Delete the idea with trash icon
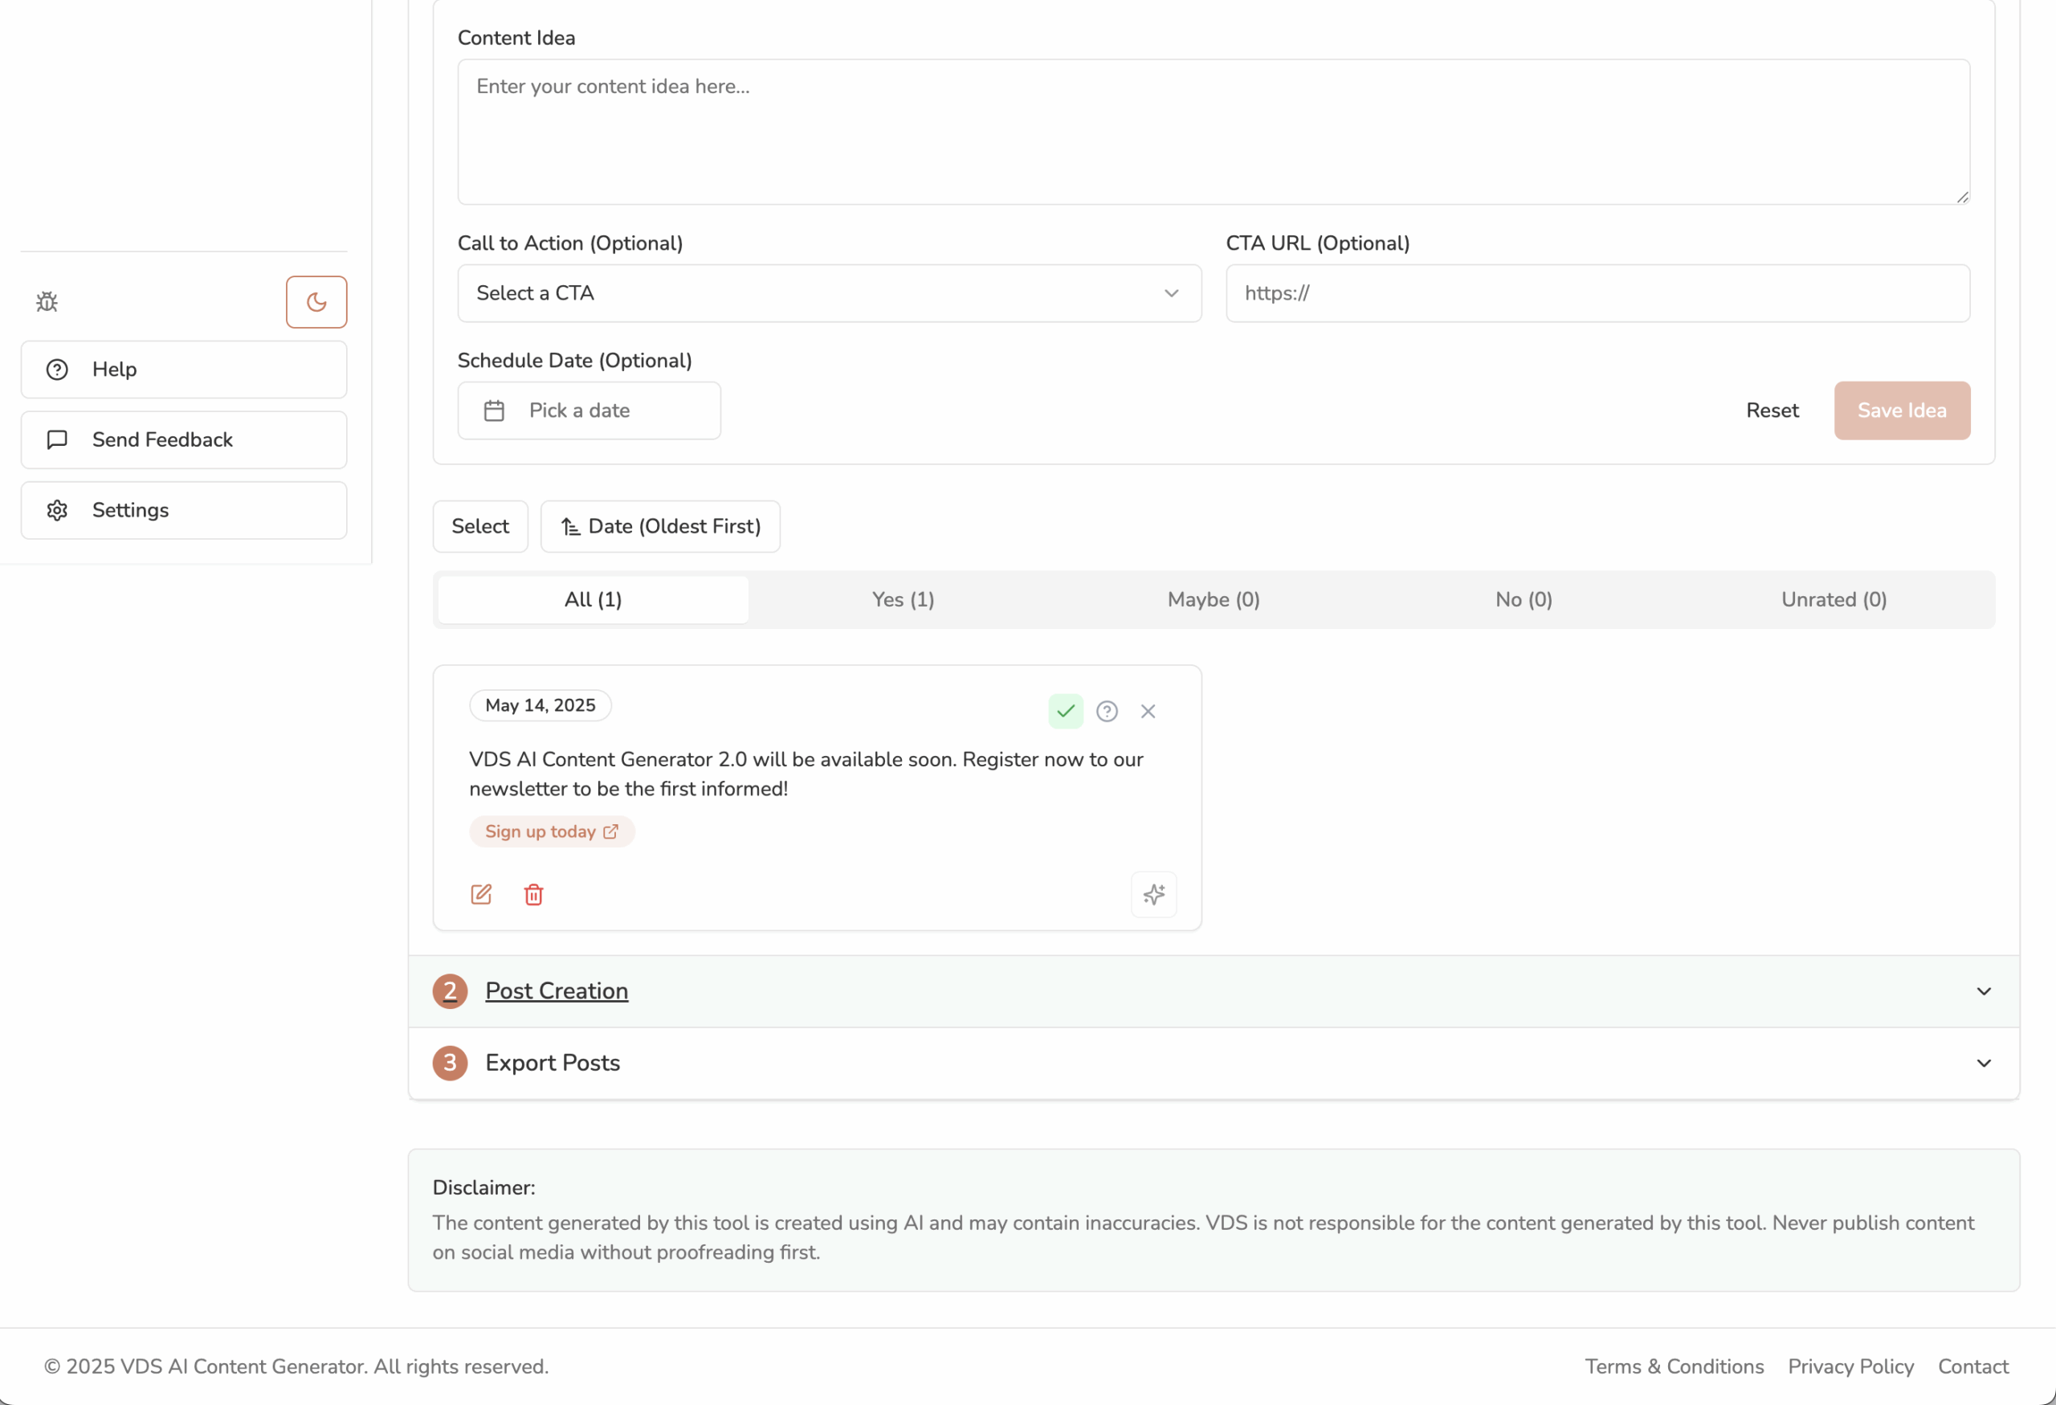 [x=533, y=895]
